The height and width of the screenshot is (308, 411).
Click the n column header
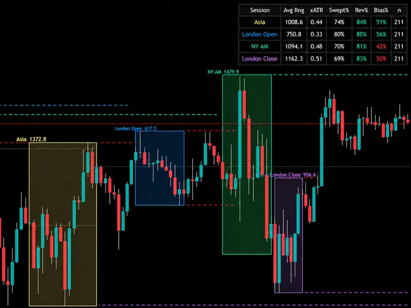tap(399, 10)
